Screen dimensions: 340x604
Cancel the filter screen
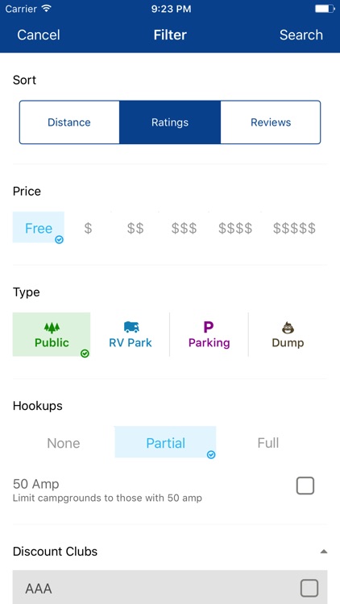[x=39, y=35]
